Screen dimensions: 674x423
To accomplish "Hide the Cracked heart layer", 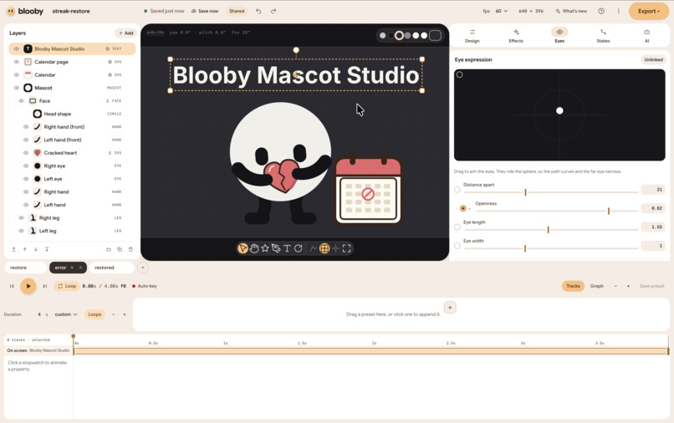I will click(26, 153).
